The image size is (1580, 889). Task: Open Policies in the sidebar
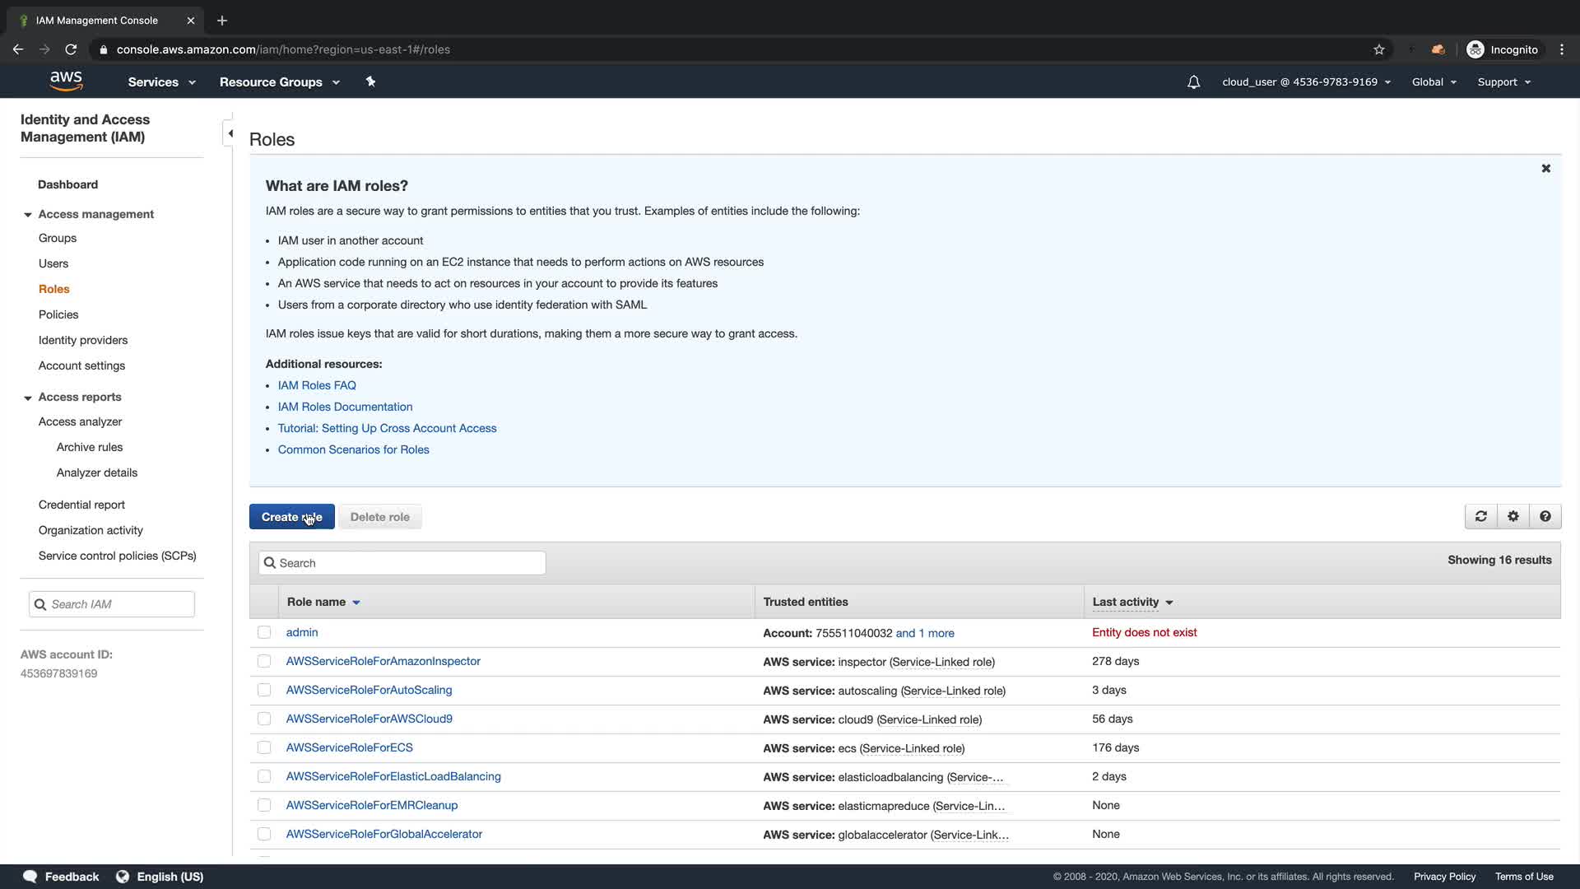pyautogui.click(x=58, y=314)
